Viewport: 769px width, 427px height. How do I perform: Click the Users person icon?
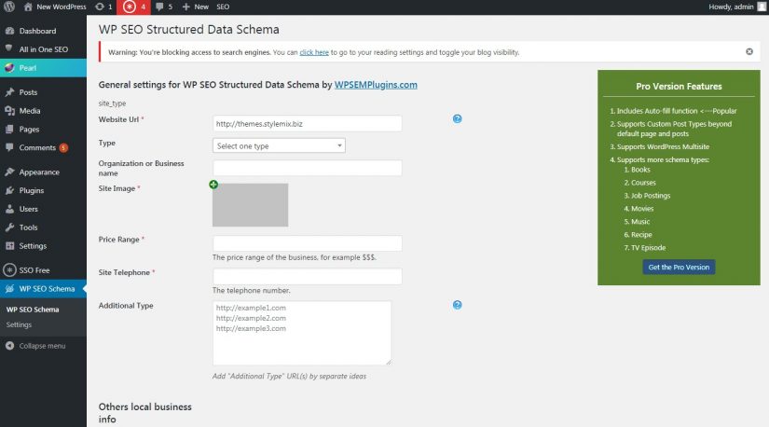pos(9,209)
